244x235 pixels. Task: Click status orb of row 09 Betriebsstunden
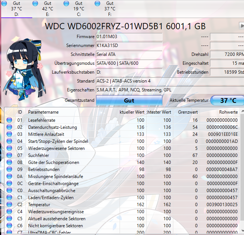(9, 169)
